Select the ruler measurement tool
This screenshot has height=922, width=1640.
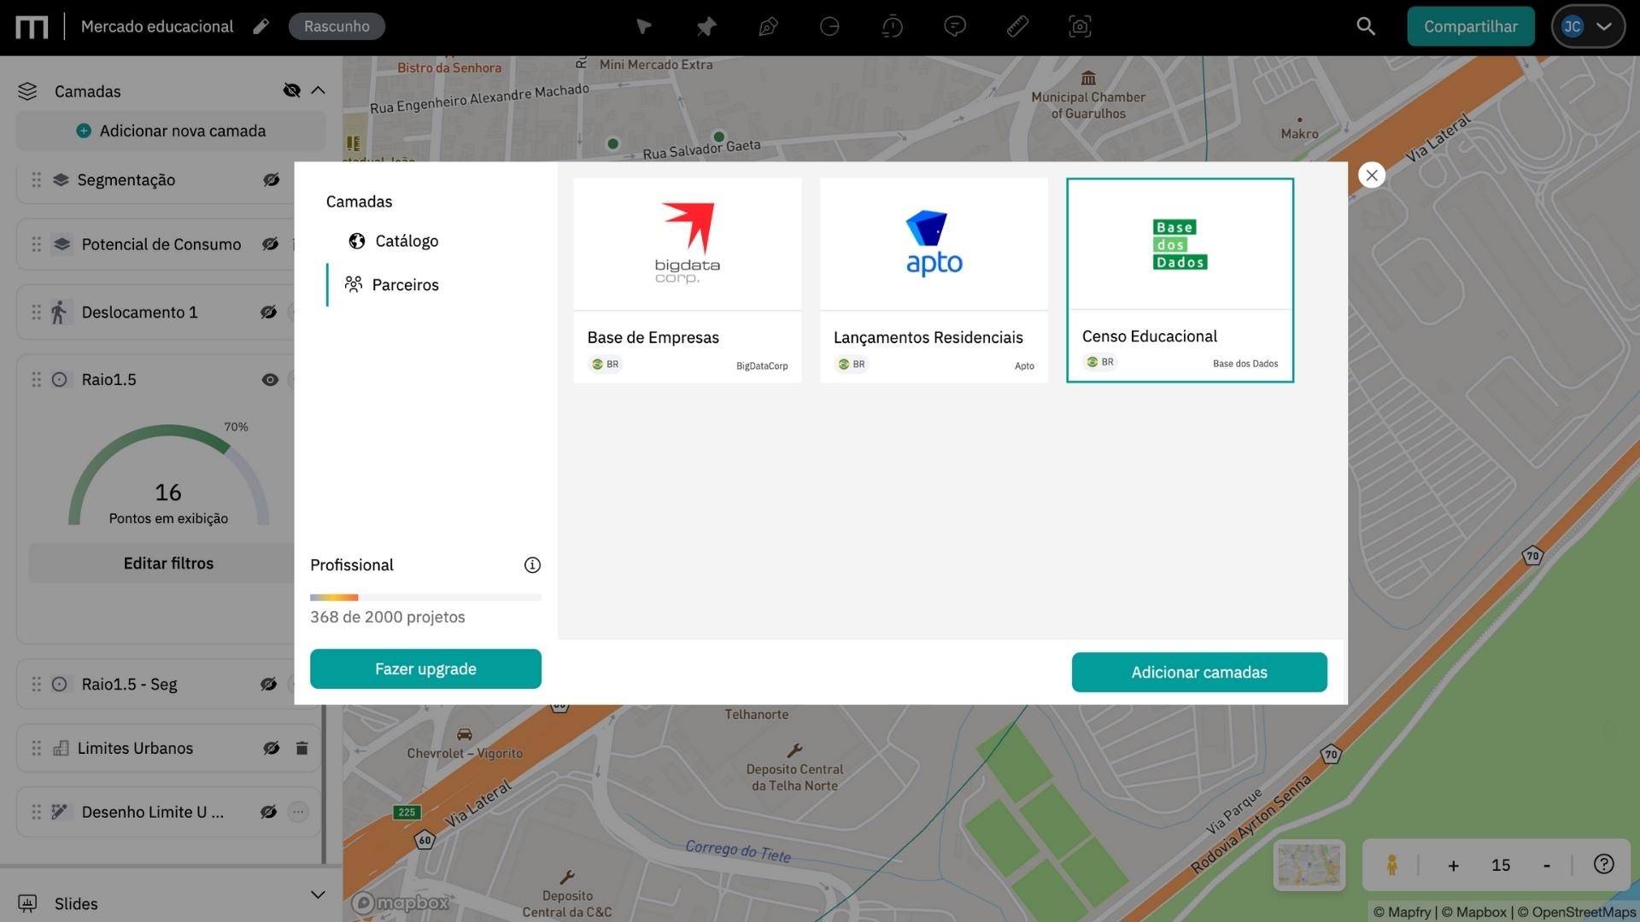[x=1016, y=26]
